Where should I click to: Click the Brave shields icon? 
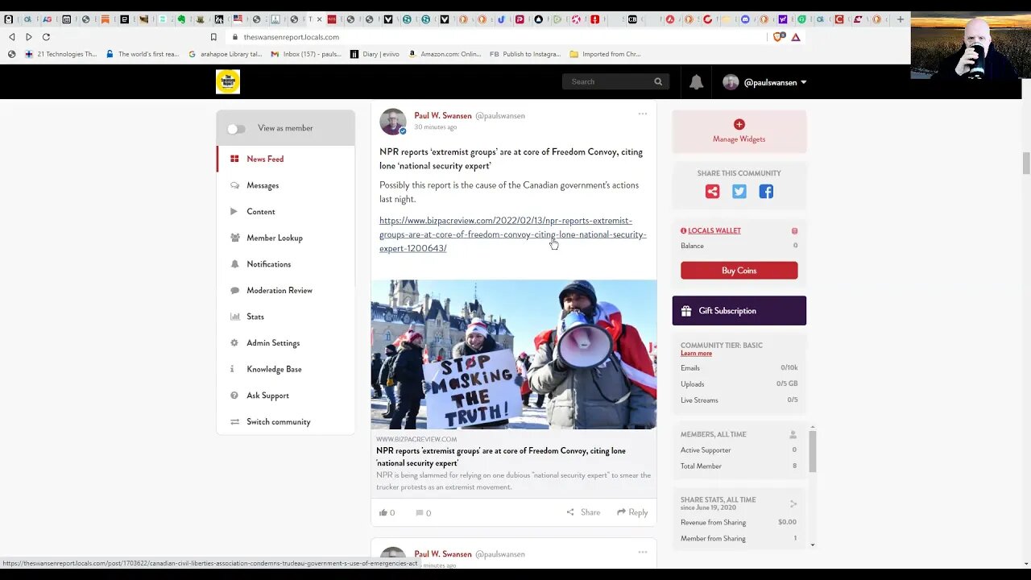click(x=779, y=37)
